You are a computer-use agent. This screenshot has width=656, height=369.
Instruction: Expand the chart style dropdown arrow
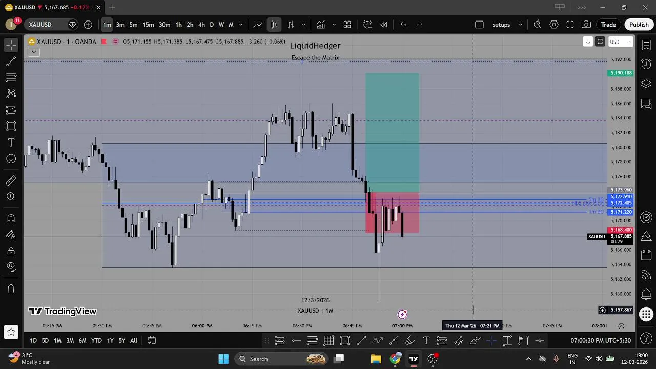click(303, 25)
